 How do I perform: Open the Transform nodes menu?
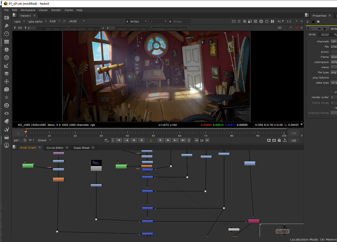(7, 81)
